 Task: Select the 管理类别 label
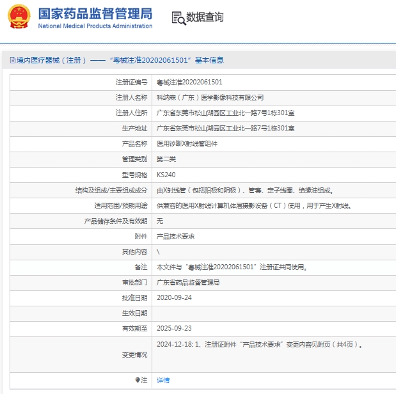point(134,159)
